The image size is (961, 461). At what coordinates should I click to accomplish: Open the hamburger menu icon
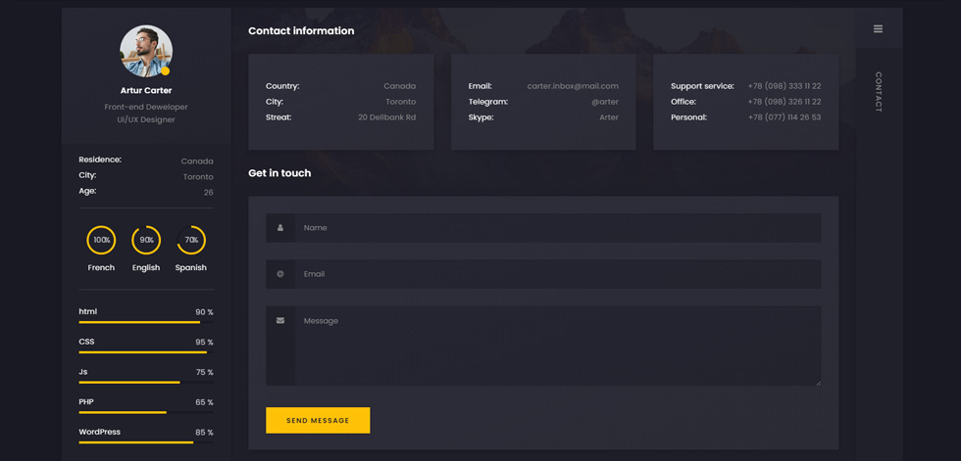(x=879, y=28)
